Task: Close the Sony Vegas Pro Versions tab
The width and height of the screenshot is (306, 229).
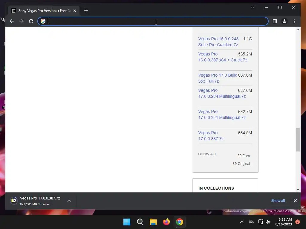Action: coord(74,11)
